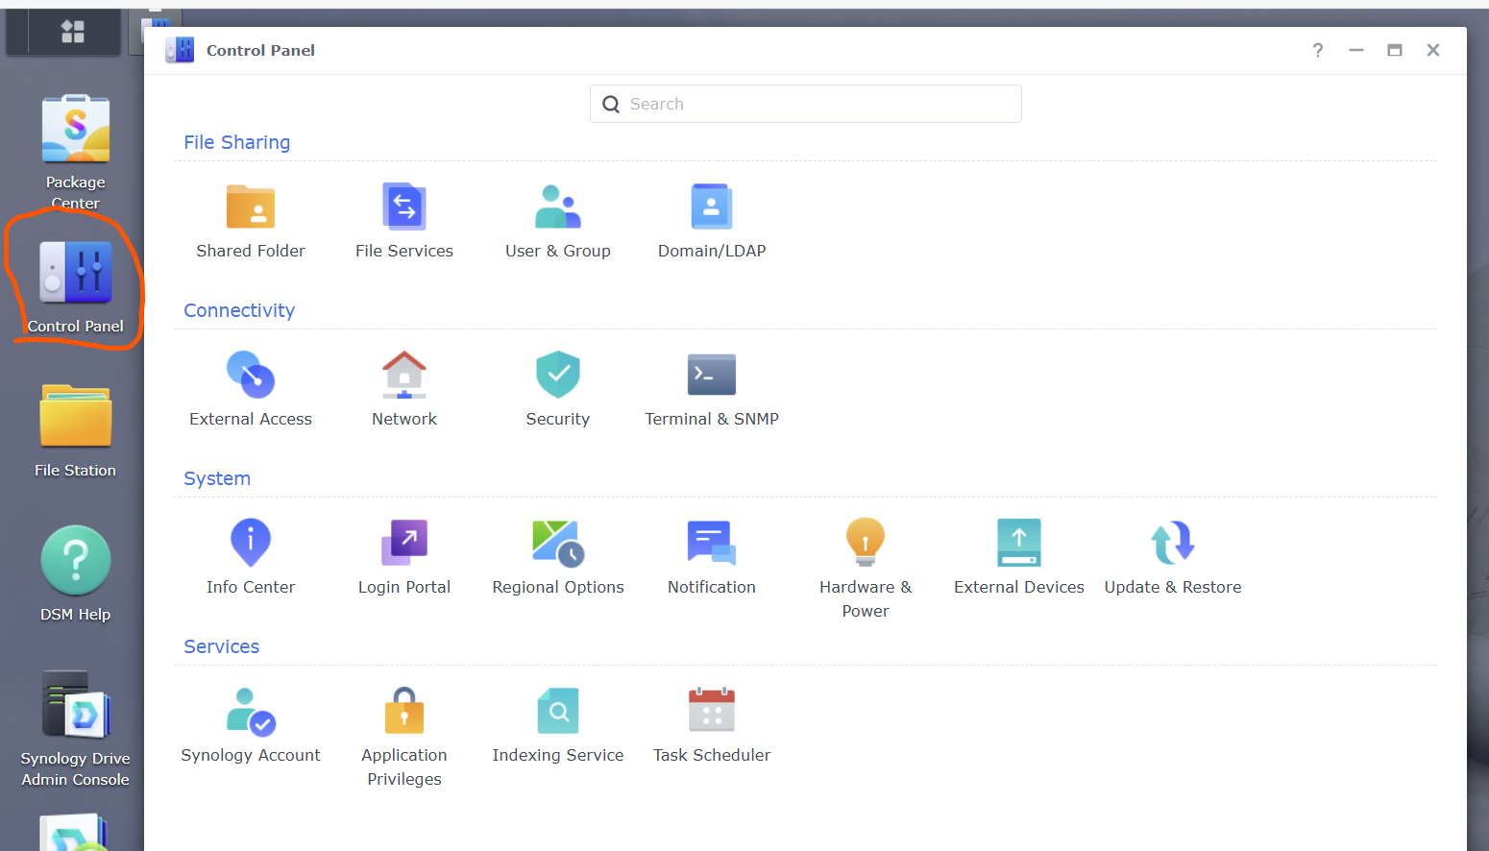This screenshot has width=1489, height=851.
Task: Open Application Privileges
Action: pos(404,737)
